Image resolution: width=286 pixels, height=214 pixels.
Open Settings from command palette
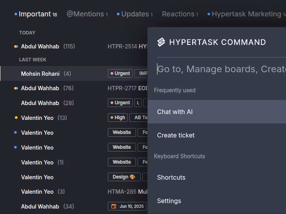point(169,201)
